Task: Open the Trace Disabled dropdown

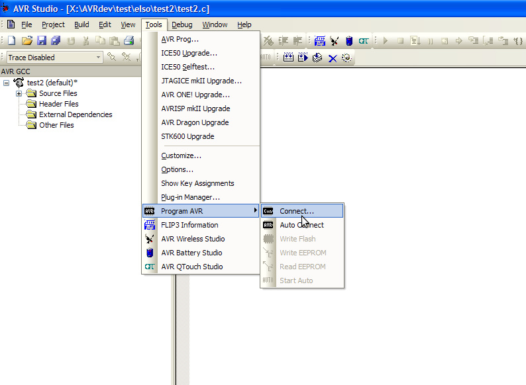Action: (x=98, y=58)
